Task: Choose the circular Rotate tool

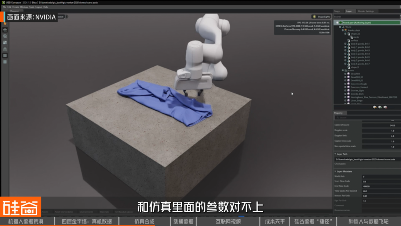Action: click(5, 36)
